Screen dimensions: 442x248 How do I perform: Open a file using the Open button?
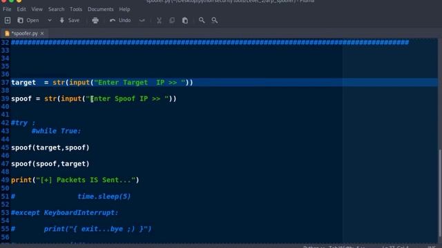coord(28,20)
